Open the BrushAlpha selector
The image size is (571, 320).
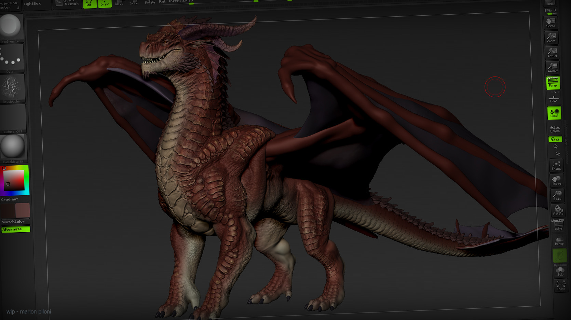click(x=12, y=87)
